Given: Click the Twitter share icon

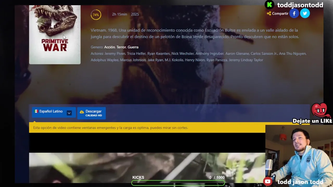Looking at the screenshot, I should click(305, 13).
